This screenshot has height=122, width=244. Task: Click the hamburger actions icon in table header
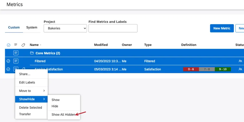(x=16, y=45)
